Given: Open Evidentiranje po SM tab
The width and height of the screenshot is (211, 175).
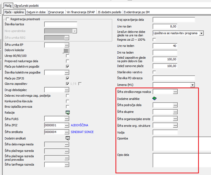Looking at the screenshot, I should pyautogui.click(x=137, y=12).
